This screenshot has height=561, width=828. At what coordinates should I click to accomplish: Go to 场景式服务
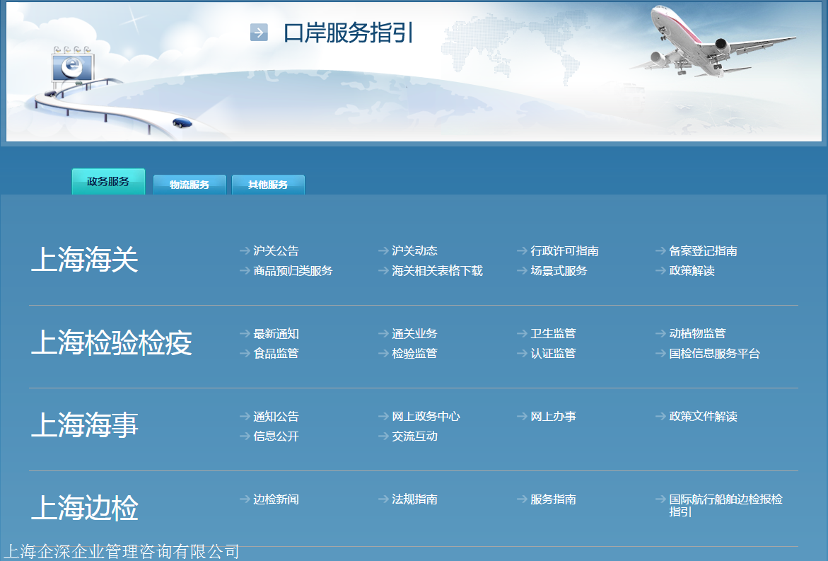(559, 271)
